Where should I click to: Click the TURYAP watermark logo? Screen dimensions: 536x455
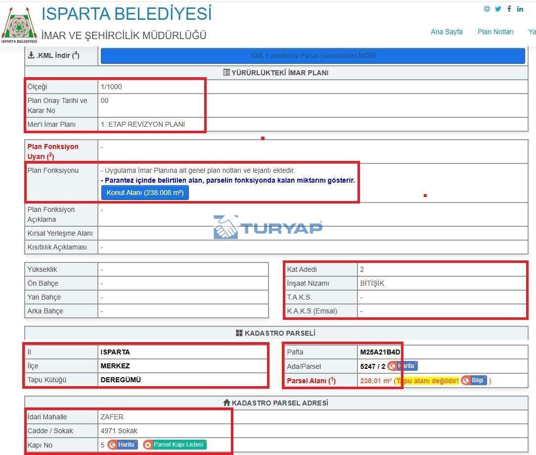(x=268, y=227)
